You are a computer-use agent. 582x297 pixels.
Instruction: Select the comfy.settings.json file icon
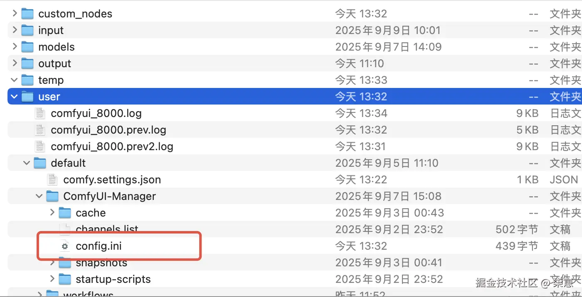click(52, 180)
